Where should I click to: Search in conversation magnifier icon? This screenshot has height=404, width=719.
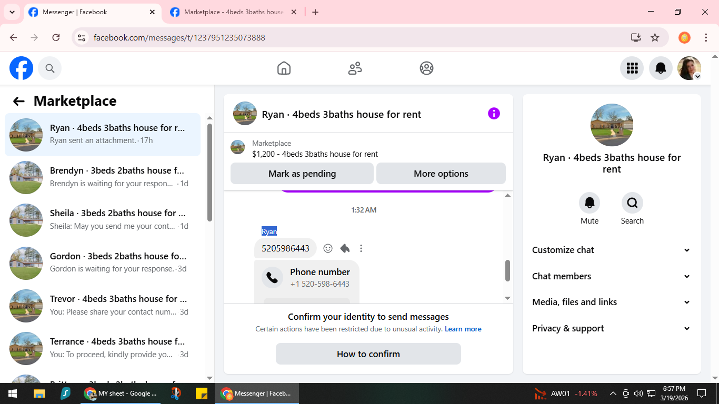[x=632, y=203]
